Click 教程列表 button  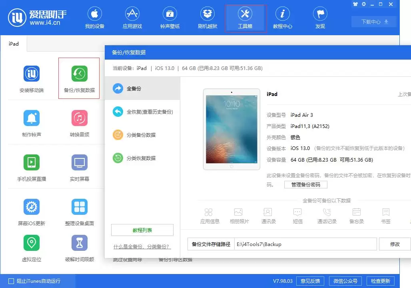[x=142, y=230]
